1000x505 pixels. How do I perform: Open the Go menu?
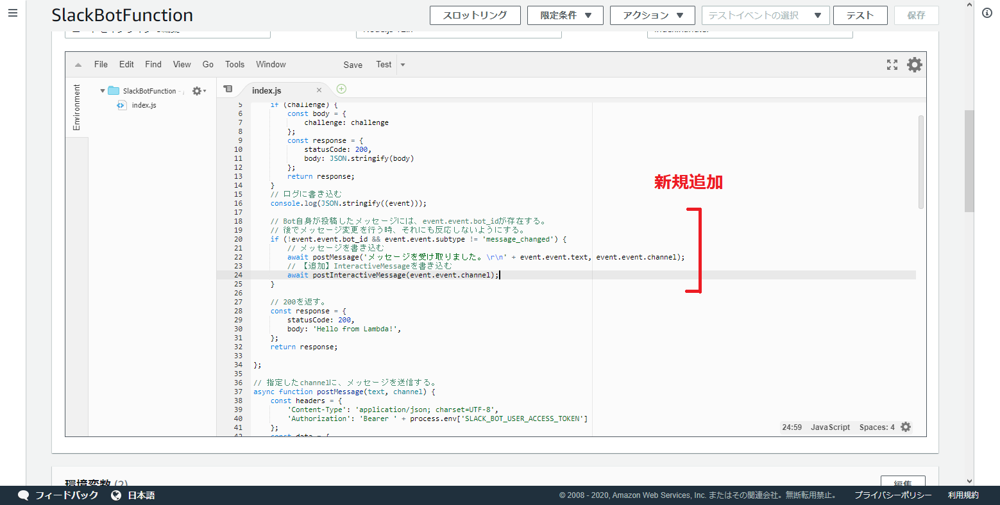coord(208,65)
